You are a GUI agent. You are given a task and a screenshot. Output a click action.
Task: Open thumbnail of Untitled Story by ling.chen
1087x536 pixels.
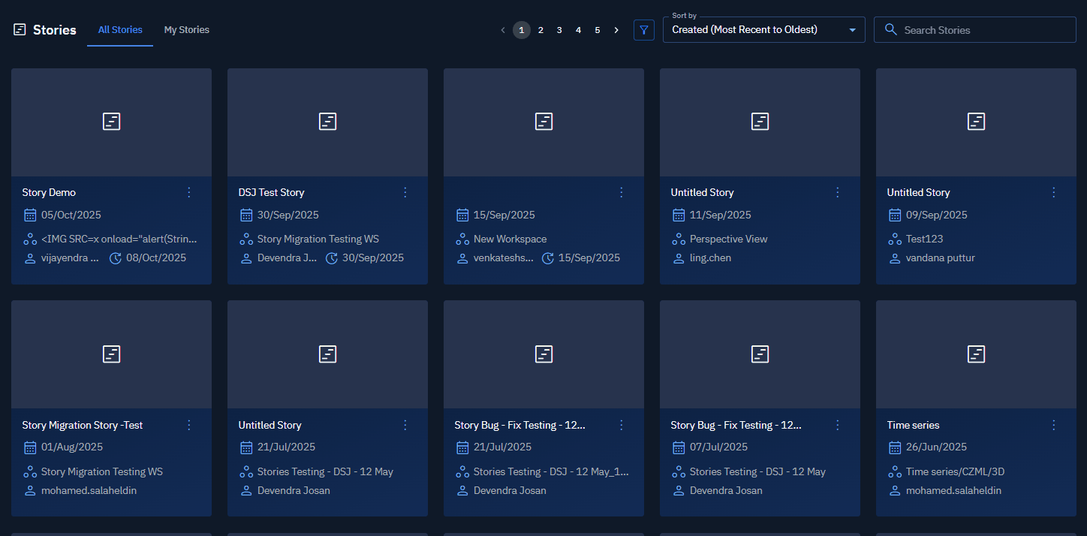[760, 122]
